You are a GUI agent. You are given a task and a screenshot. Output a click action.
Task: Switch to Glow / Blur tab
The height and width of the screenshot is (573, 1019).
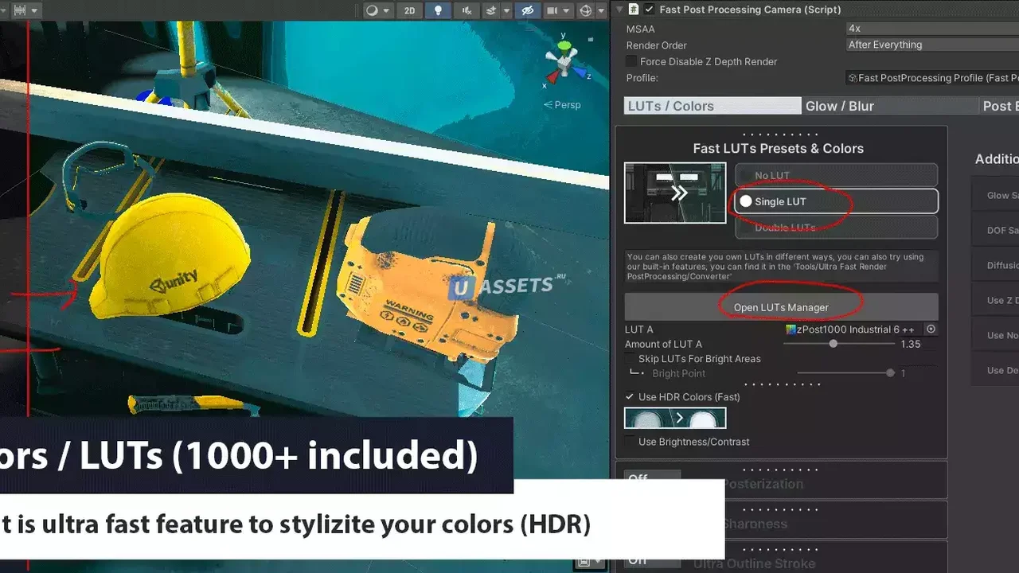[890, 106]
